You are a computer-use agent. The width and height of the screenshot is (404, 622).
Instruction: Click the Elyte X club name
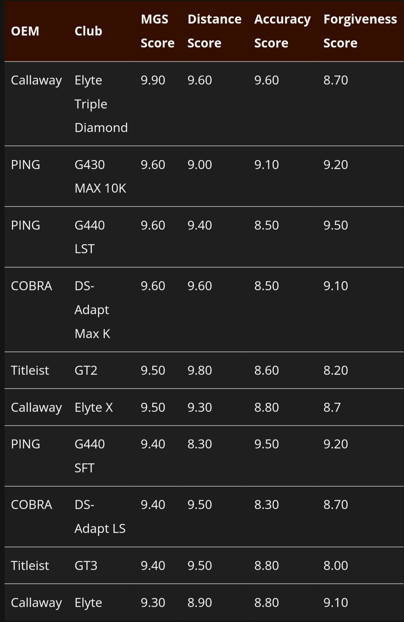point(94,407)
